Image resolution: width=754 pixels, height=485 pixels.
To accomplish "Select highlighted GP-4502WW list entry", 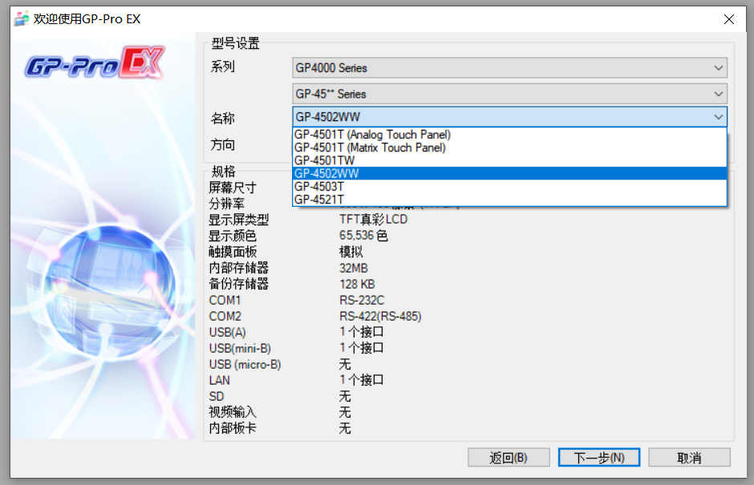I will [326, 173].
